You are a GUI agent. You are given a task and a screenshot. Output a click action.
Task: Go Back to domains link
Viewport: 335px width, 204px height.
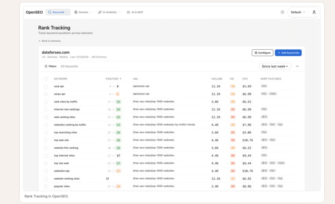click(49, 41)
